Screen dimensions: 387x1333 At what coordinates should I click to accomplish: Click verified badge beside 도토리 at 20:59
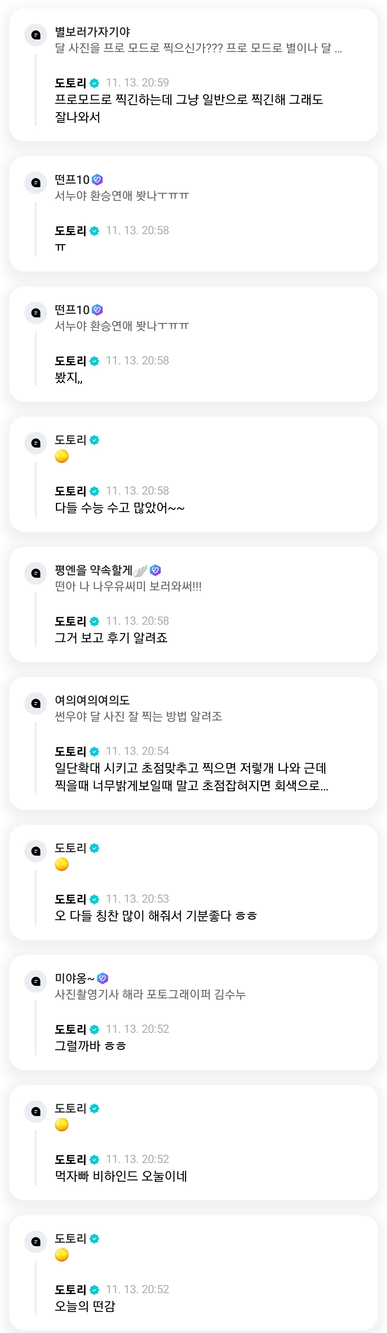[94, 83]
